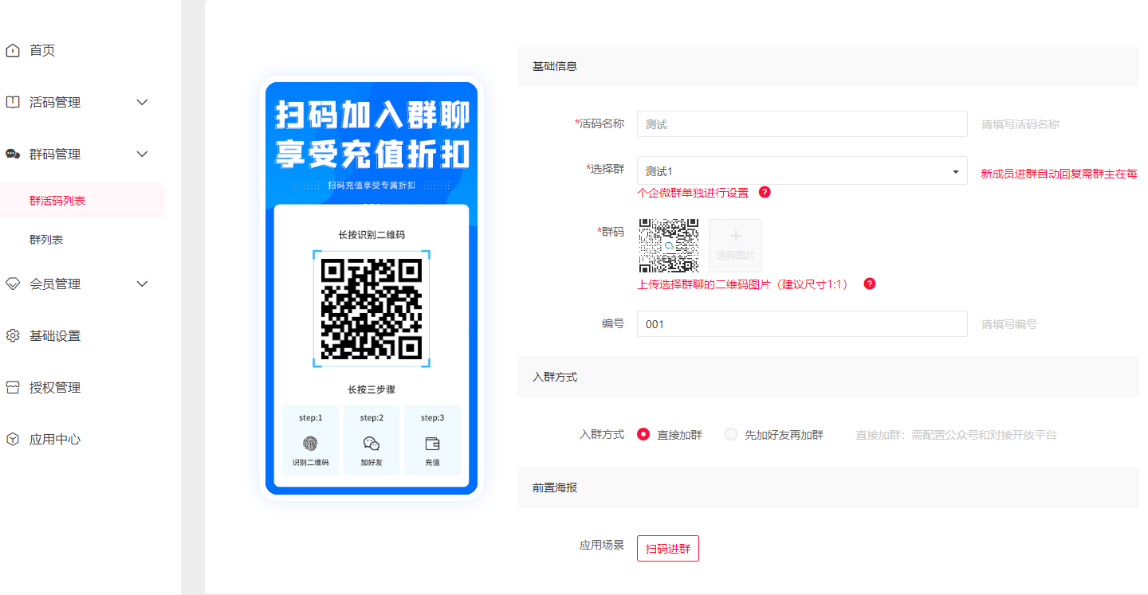Click the red help icon after 进行设置
The image size is (1148, 595).
pos(765,192)
